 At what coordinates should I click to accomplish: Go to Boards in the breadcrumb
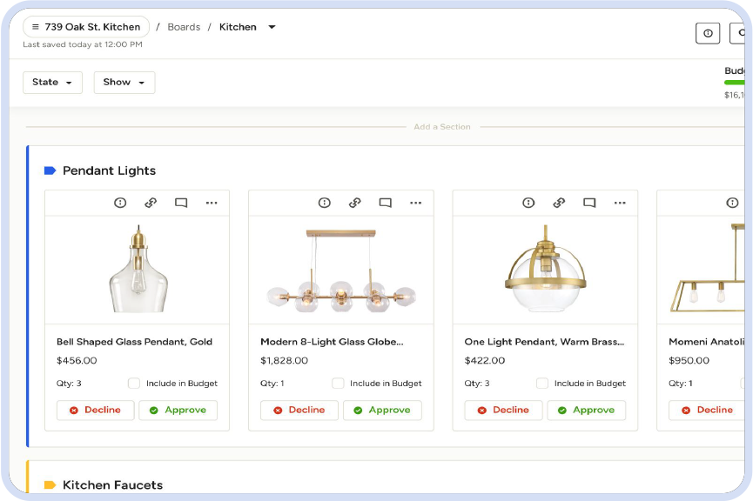(184, 27)
